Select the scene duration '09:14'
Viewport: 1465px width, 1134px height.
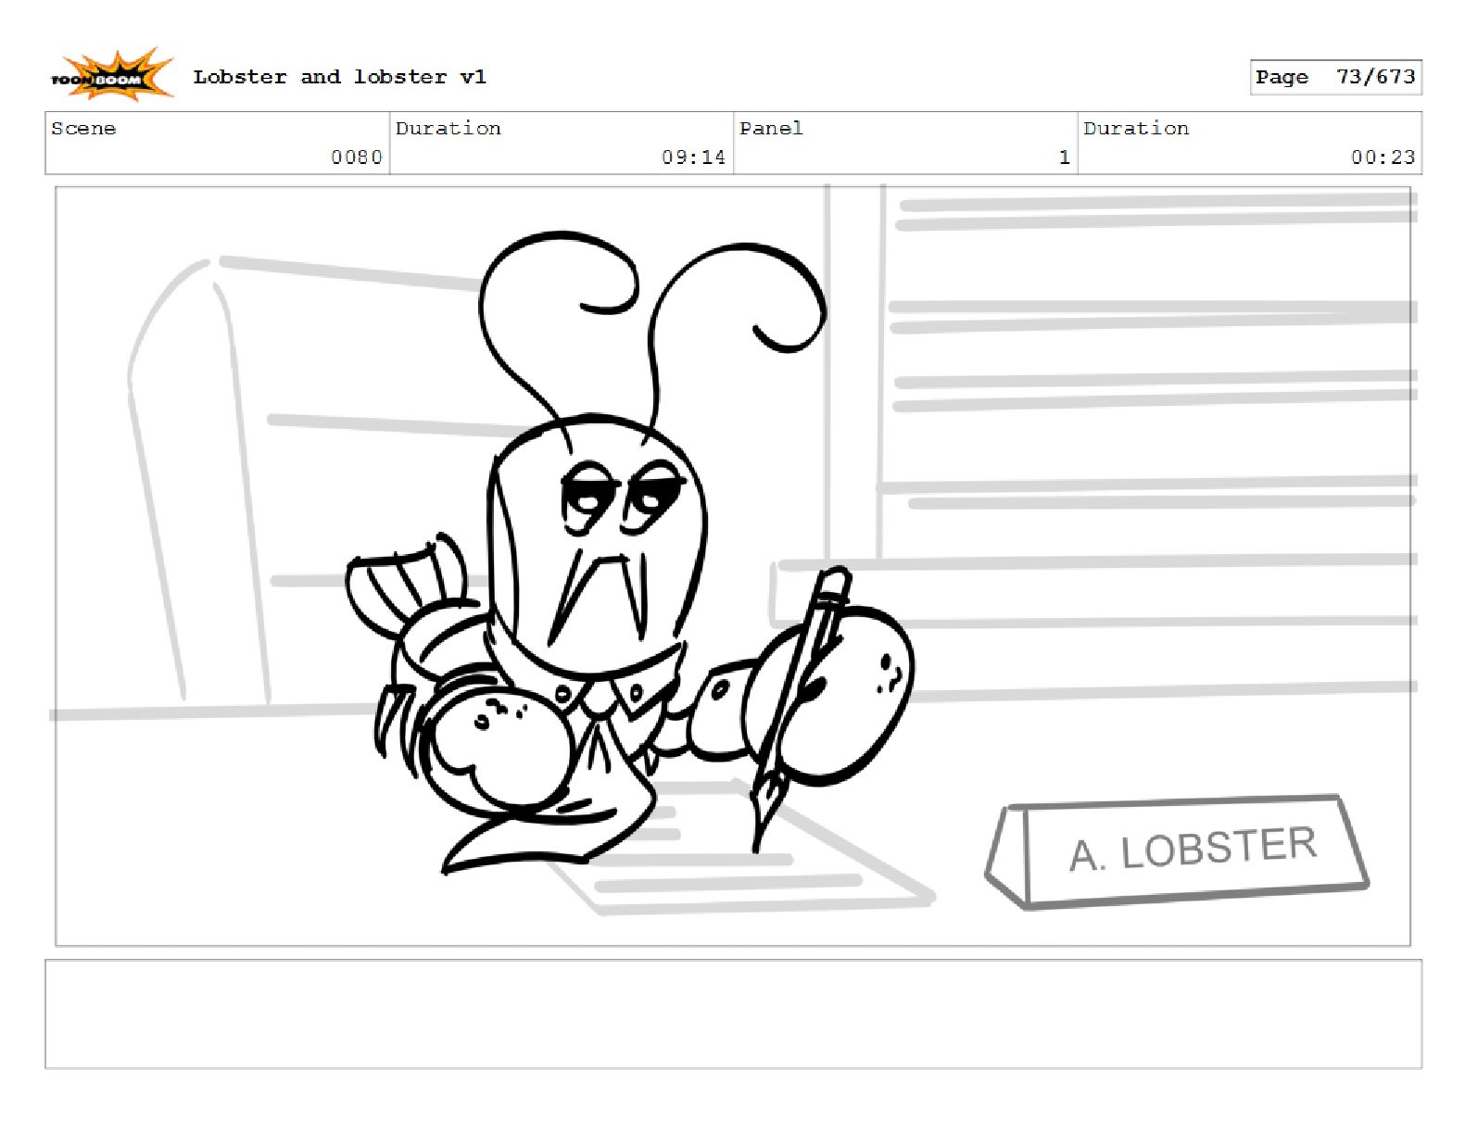(x=693, y=157)
